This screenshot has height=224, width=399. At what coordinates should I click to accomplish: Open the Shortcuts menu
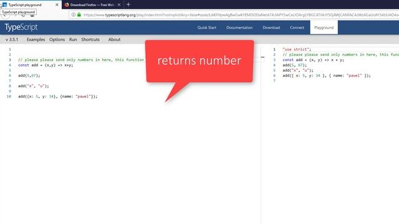point(90,40)
